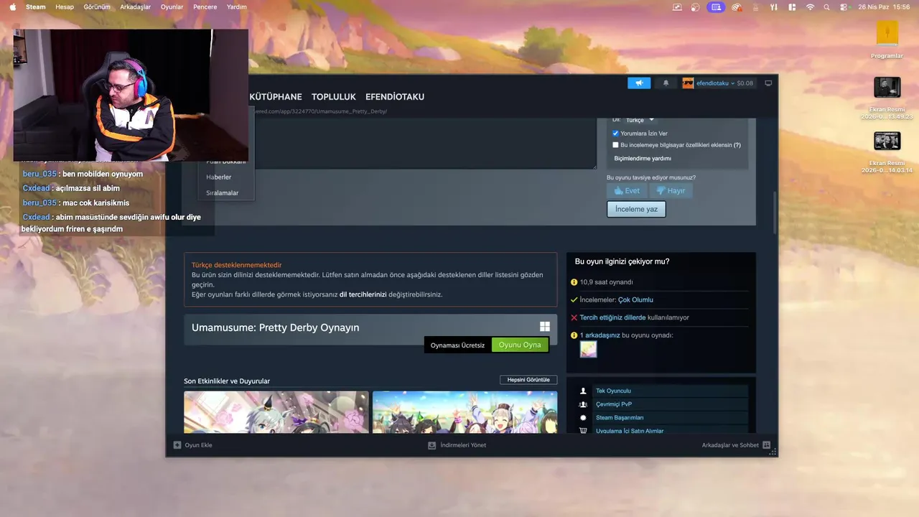Open the Steam menu in the menu bar
The image size is (919, 517).
click(35, 6)
